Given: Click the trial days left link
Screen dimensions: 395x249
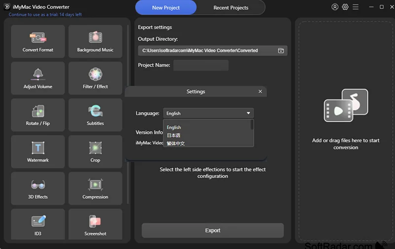Looking at the screenshot, I should [45, 15].
